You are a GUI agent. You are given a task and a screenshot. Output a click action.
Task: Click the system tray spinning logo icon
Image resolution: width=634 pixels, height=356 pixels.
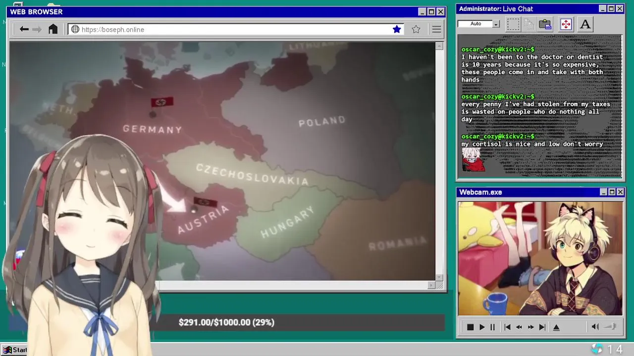pyautogui.click(x=597, y=349)
